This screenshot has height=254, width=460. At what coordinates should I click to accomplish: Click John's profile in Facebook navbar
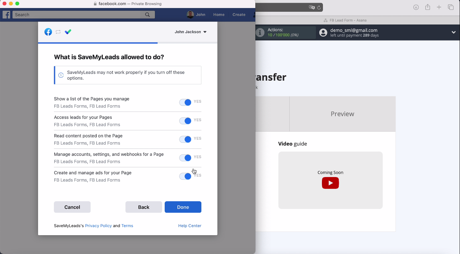pyautogui.click(x=196, y=15)
